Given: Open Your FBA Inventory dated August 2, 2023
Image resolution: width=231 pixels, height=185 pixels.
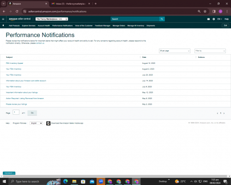Looking at the screenshot, I should [x=13, y=69].
